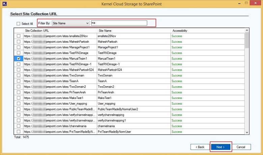This screenshot has height=155, width=263.
Task: Tick the TwoDomain2 site checkbox
Action: pos(19,87)
